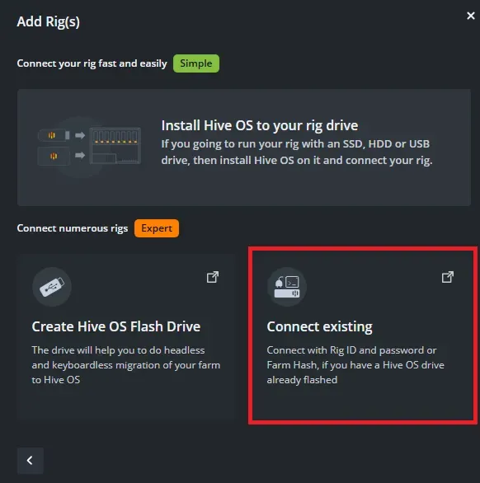Open Install Hive OS to your rig drive
Viewport: 480px width, 483px height.
[x=260, y=125]
